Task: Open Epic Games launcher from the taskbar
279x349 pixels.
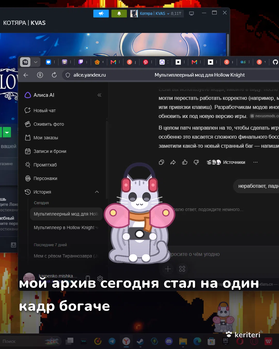Action: (226, 341)
